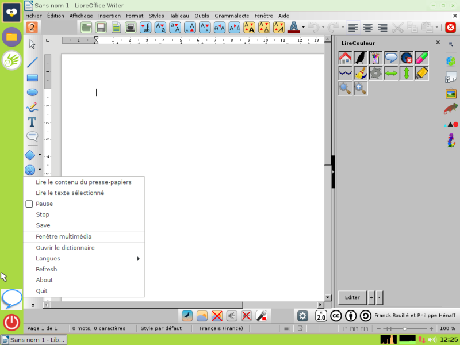Click the red house icon in LireCouleur
The width and height of the screenshot is (460, 345).
(x=346, y=58)
